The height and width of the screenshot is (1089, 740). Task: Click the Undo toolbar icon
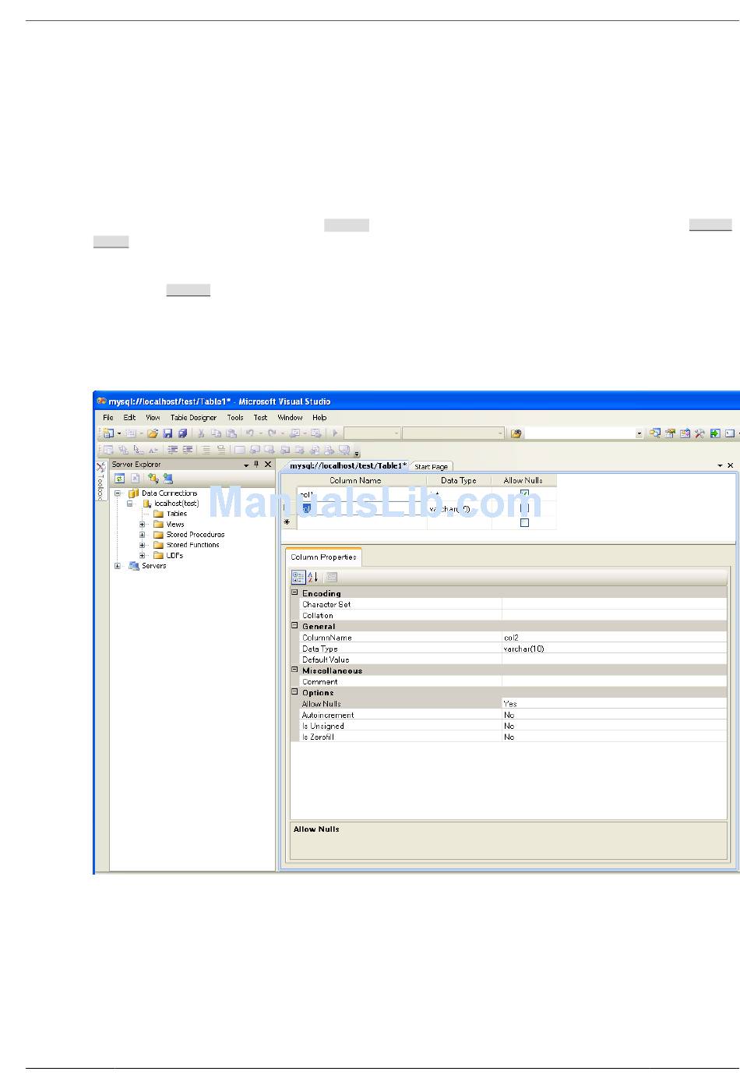[x=249, y=433]
